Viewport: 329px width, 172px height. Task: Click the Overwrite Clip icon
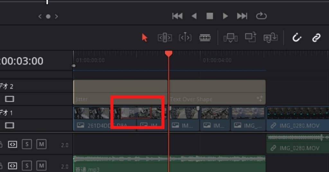[250, 38]
